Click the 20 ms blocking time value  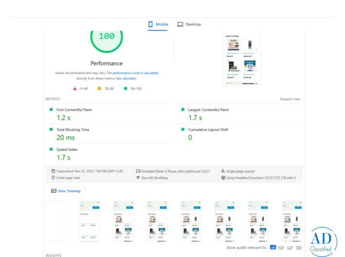[66, 138]
